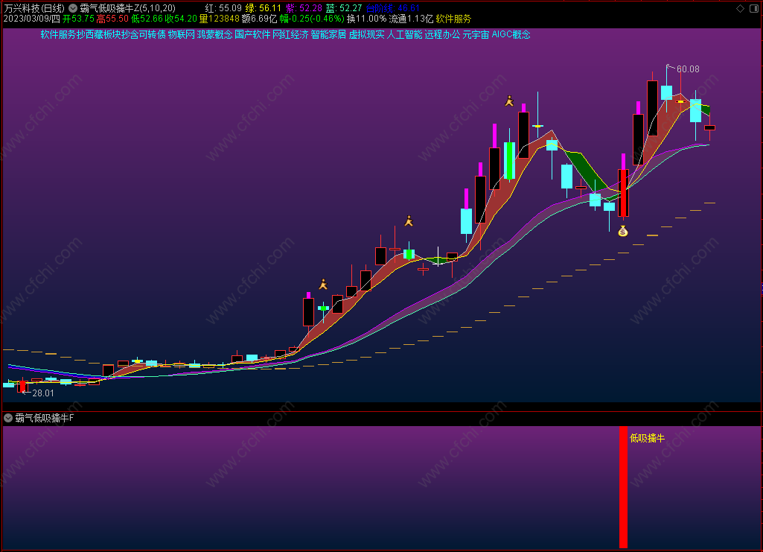Click the running man icon near the chart peak
This screenshot has width=763, height=552.
point(509,101)
